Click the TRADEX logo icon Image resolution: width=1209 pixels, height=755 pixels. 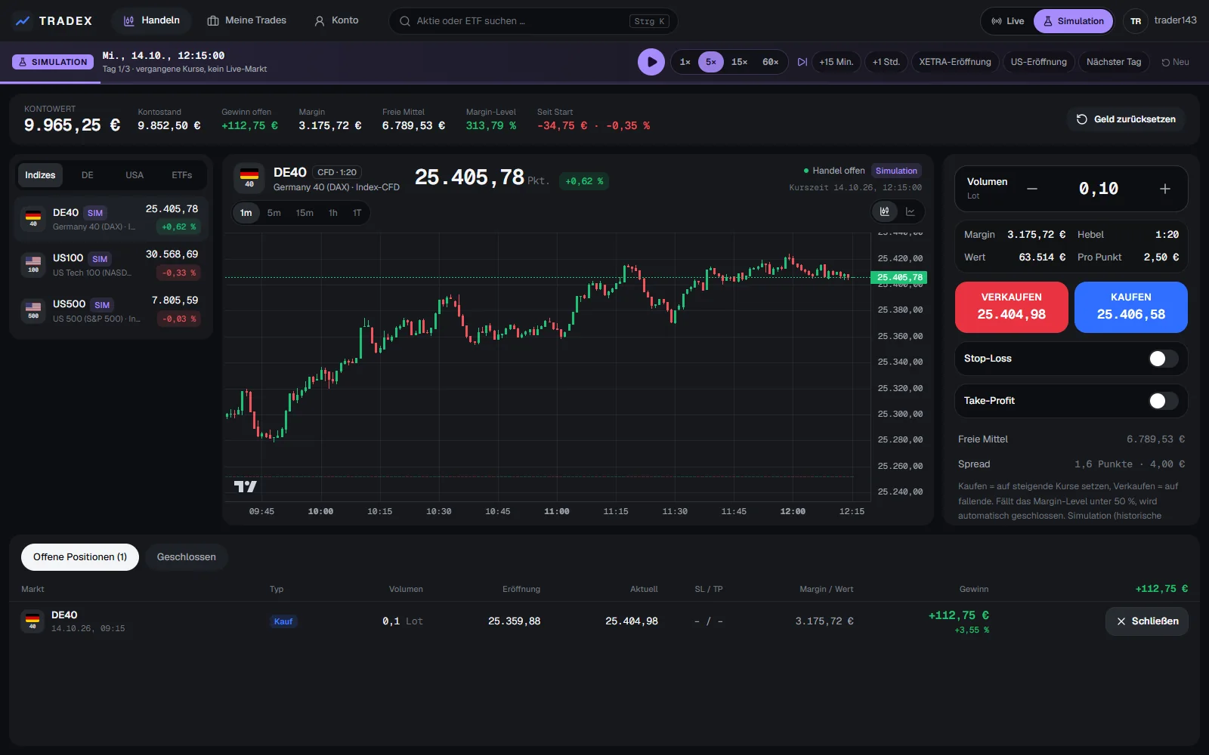23,21
